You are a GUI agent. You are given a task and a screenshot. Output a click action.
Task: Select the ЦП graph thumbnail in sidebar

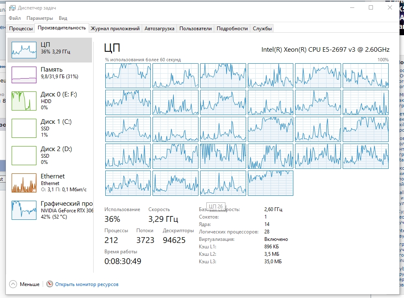pyautogui.click(x=24, y=50)
